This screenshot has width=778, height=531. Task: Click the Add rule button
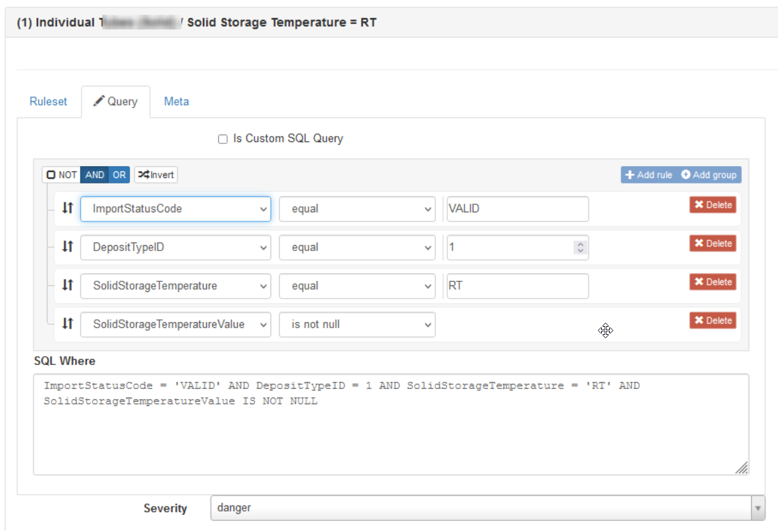(649, 175)
